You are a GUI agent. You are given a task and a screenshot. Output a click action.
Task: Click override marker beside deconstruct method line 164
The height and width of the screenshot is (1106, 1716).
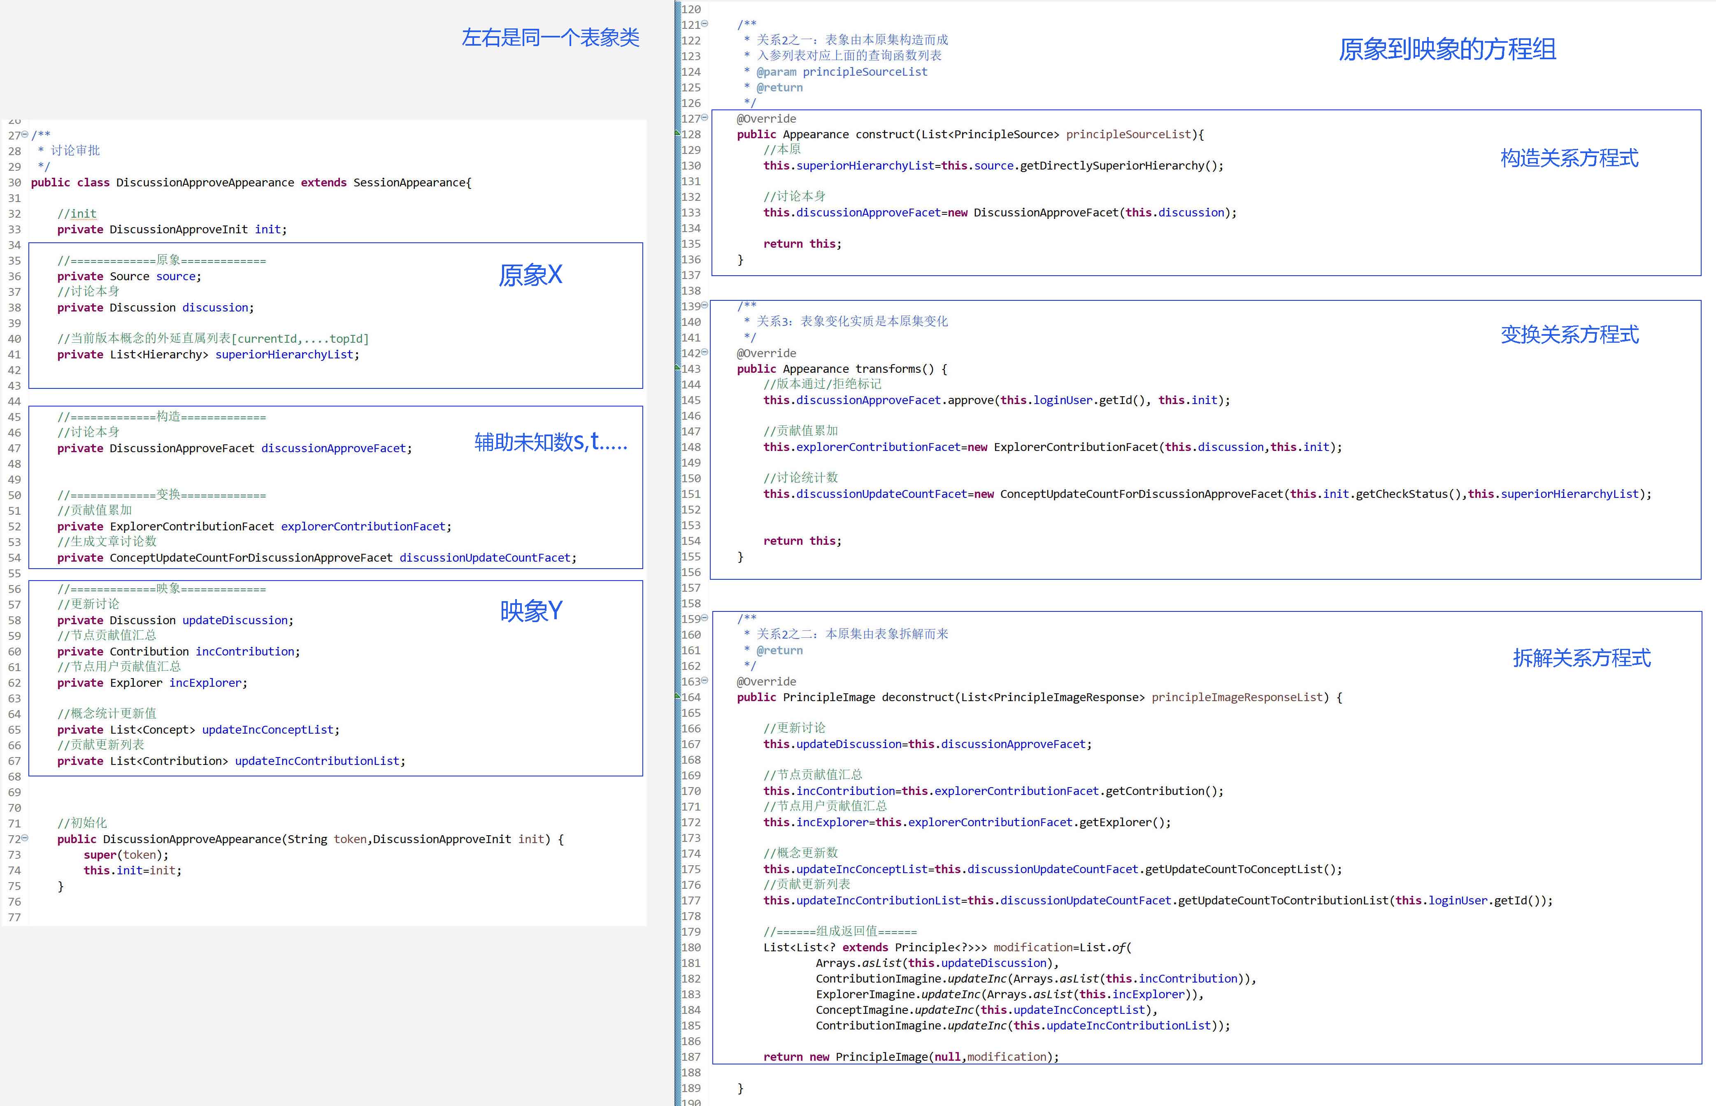pos(677,697)
